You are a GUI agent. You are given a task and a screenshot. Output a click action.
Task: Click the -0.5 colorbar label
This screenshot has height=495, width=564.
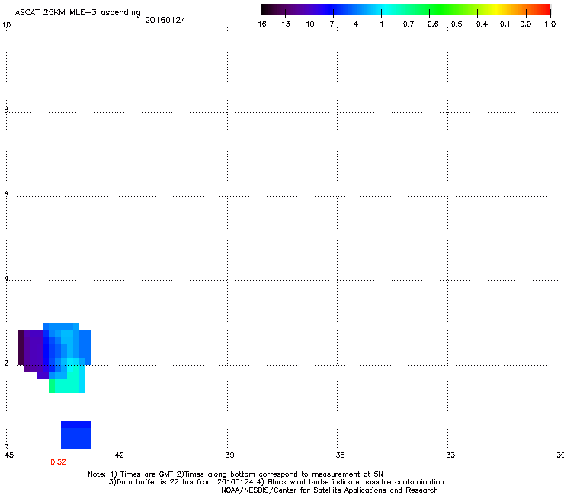pos(454,24)
